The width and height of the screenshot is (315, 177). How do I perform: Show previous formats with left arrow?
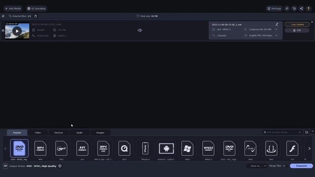[x=5, y=148]
